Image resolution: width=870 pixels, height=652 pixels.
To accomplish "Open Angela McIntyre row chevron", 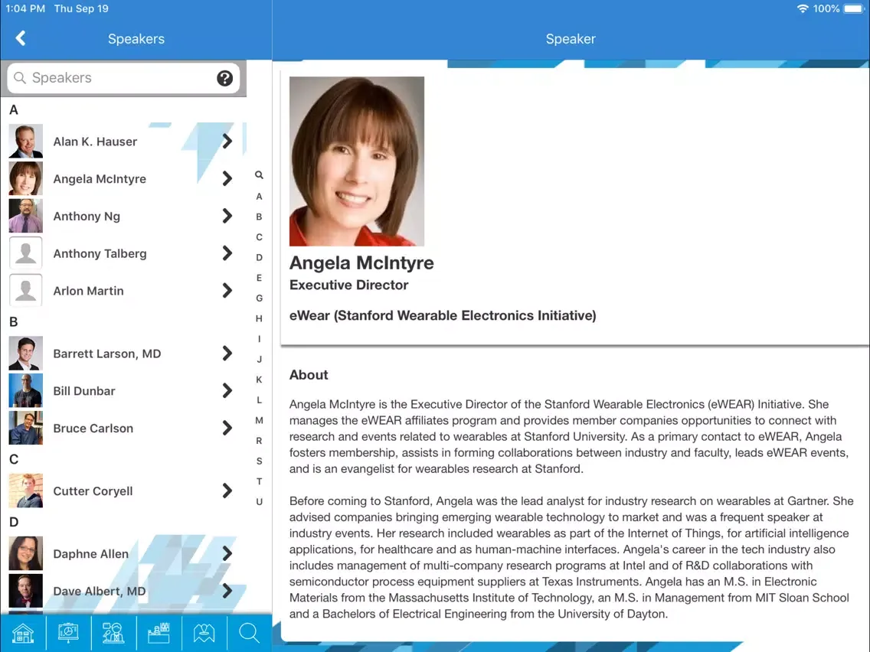I will pos(227,178).
